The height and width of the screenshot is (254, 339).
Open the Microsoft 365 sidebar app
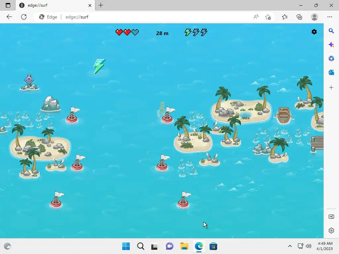pyautogui.click(x=331, y=59)
